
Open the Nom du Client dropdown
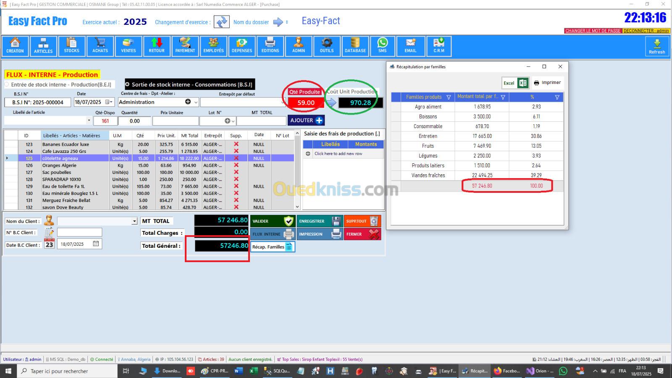coord(134,221)
